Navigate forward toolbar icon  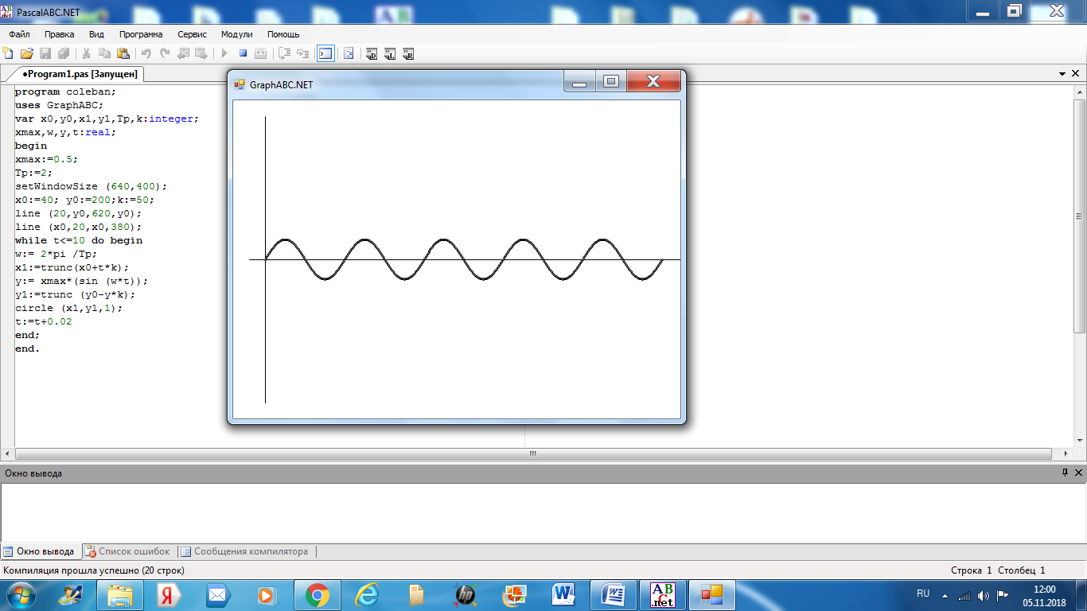[201, 53]
